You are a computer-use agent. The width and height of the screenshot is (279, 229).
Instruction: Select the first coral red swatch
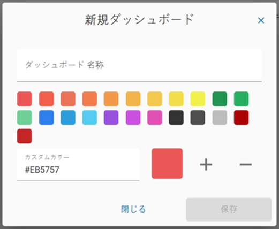point(25,99)
